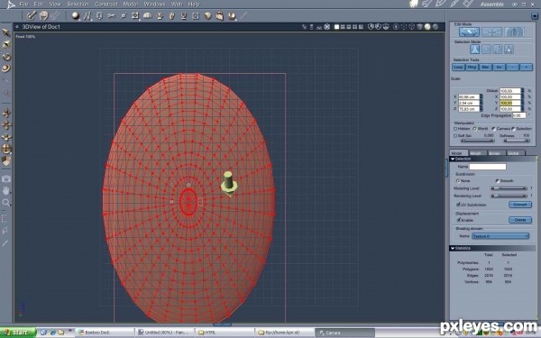
Task: Select the Smooth subdivision radio button
Action: 497,181
